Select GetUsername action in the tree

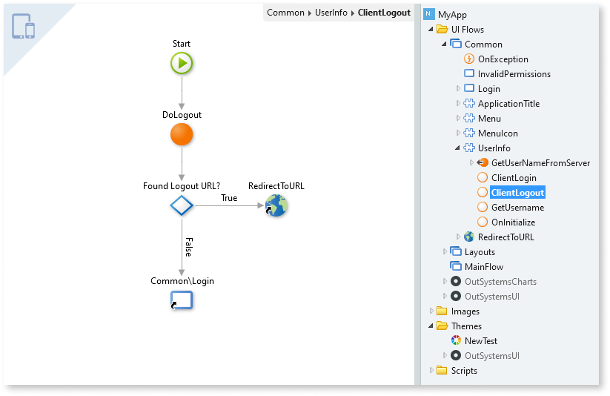(517, 208)
